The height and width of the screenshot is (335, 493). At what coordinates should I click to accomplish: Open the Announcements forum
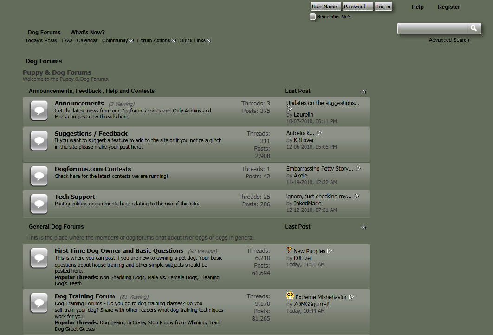coord(79,103)
